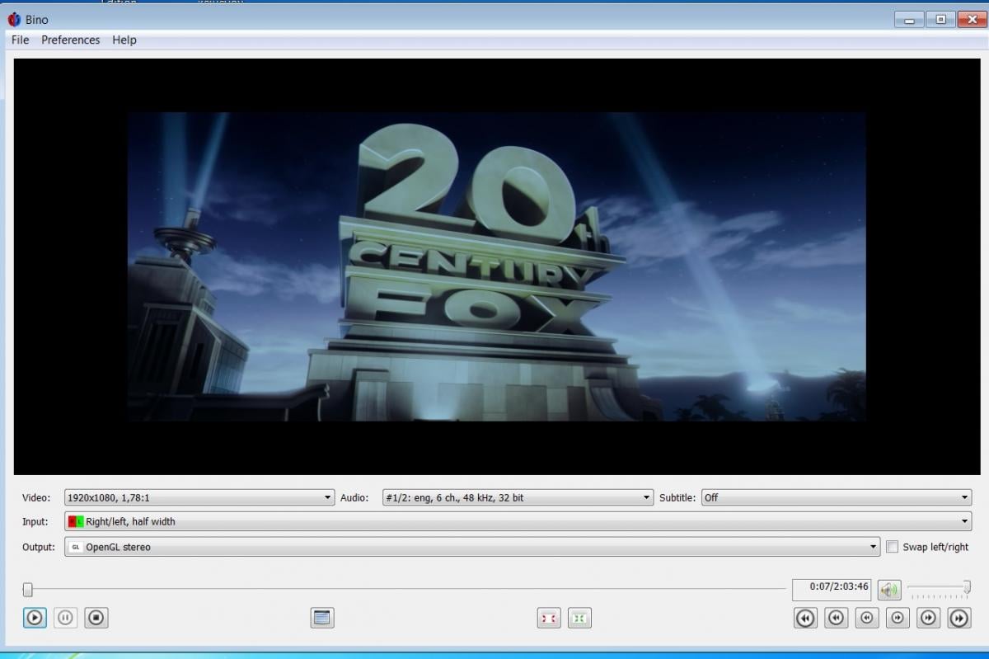Viewport: 989px width, 659px height.
Task: Toggle fullscreen mode icon
Action: click(322, 617)
